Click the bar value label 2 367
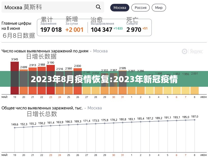This screenshot has width=208, height=158. click(114, 70)
